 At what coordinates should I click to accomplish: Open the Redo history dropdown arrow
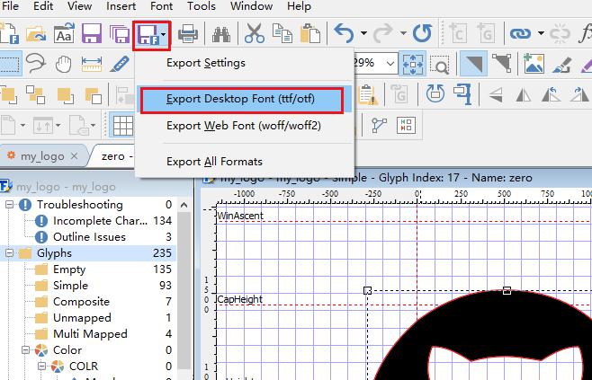click(403, 34)
